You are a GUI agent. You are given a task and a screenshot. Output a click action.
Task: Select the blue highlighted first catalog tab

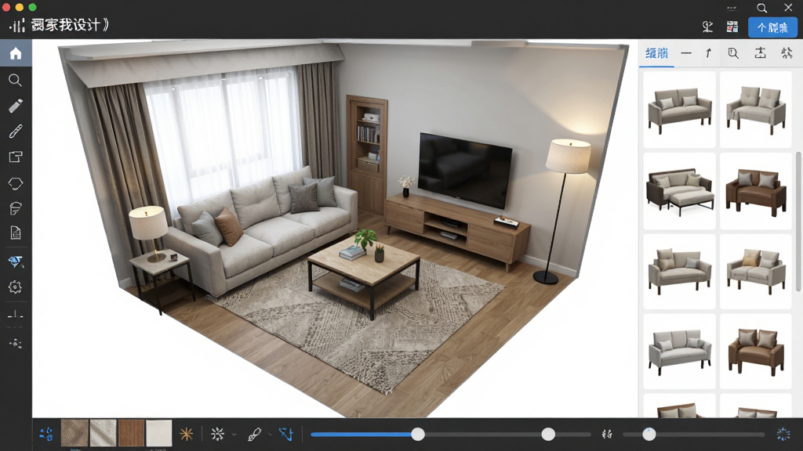coord(656,53)
